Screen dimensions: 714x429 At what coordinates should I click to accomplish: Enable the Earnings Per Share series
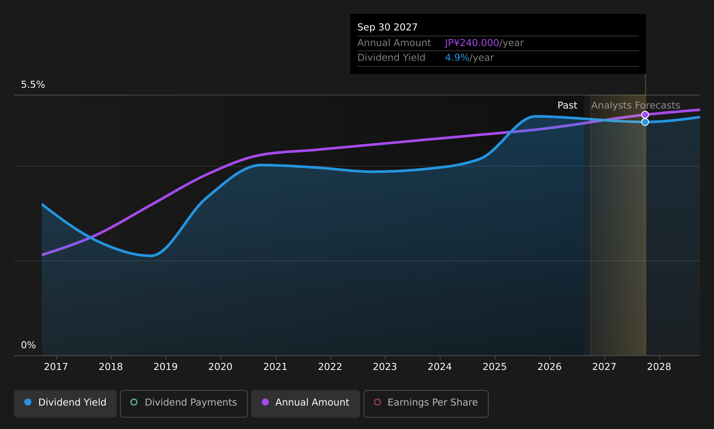(x=426, y=403)
